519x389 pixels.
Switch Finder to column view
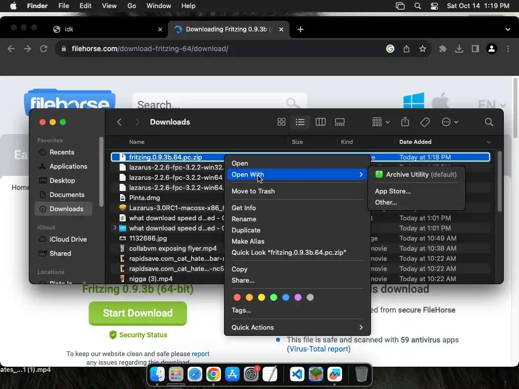pyautogui.click(x=320, y=122)
